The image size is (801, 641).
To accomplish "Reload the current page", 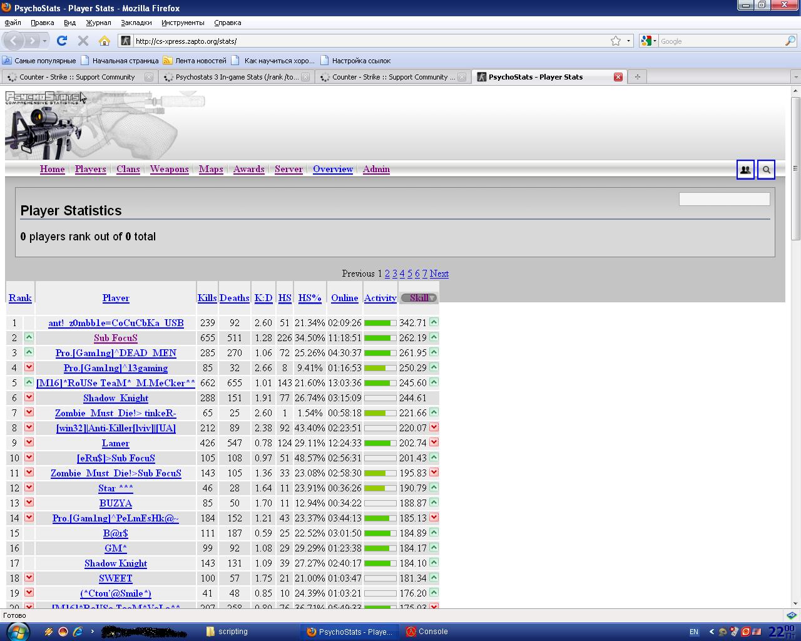I will pos(61,41).
